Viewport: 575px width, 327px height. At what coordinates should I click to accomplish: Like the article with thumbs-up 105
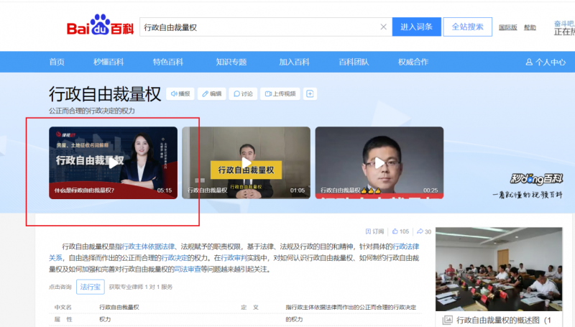pyautogui.click(x=400, y=231)
